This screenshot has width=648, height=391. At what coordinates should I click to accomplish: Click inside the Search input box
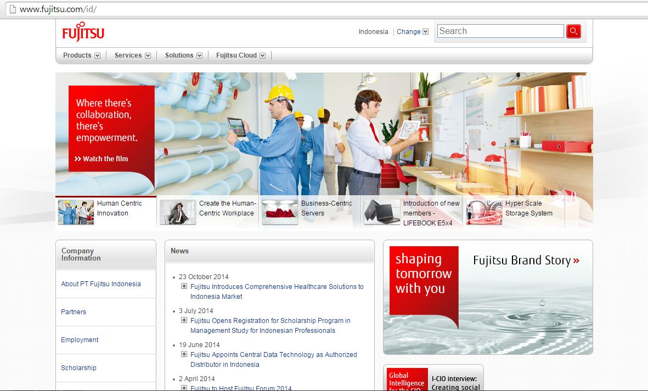click(x=499, y=31)
